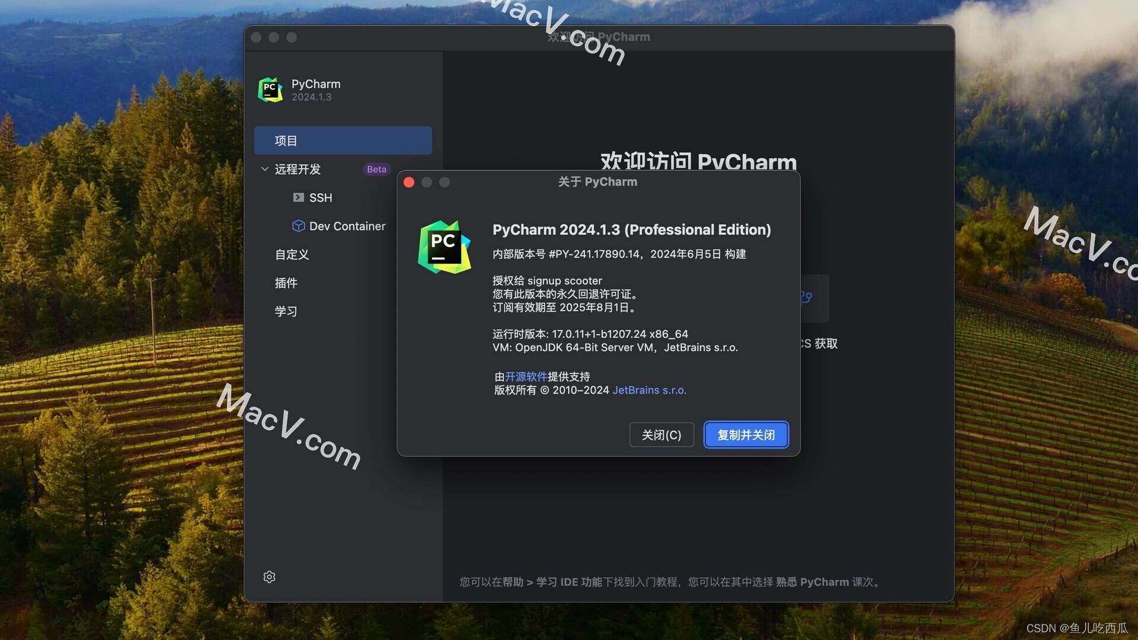This screenshot has width=1138, height=640.
Task: Follow the JetBrains s.r.o. copyright link
Action: pos(649,390)
